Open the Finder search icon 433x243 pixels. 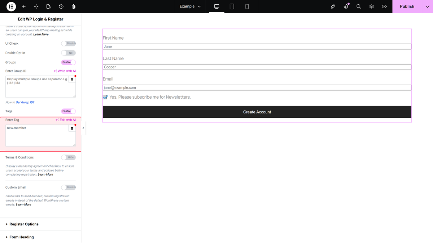click(359, 6)
